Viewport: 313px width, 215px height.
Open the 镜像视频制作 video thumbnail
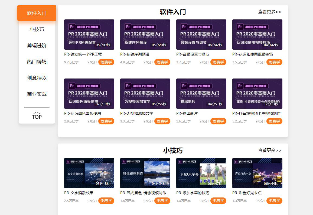click(145, 173)
